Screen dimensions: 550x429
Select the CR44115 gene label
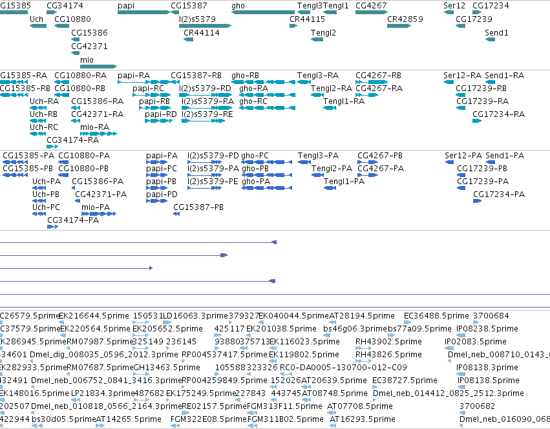tap(307, 19)
